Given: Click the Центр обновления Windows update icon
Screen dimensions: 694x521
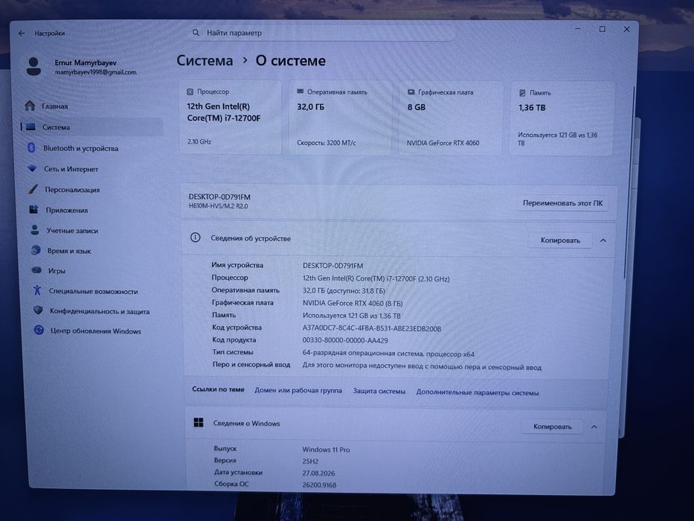Looking at the screenshot, I should tap(39, 330).
